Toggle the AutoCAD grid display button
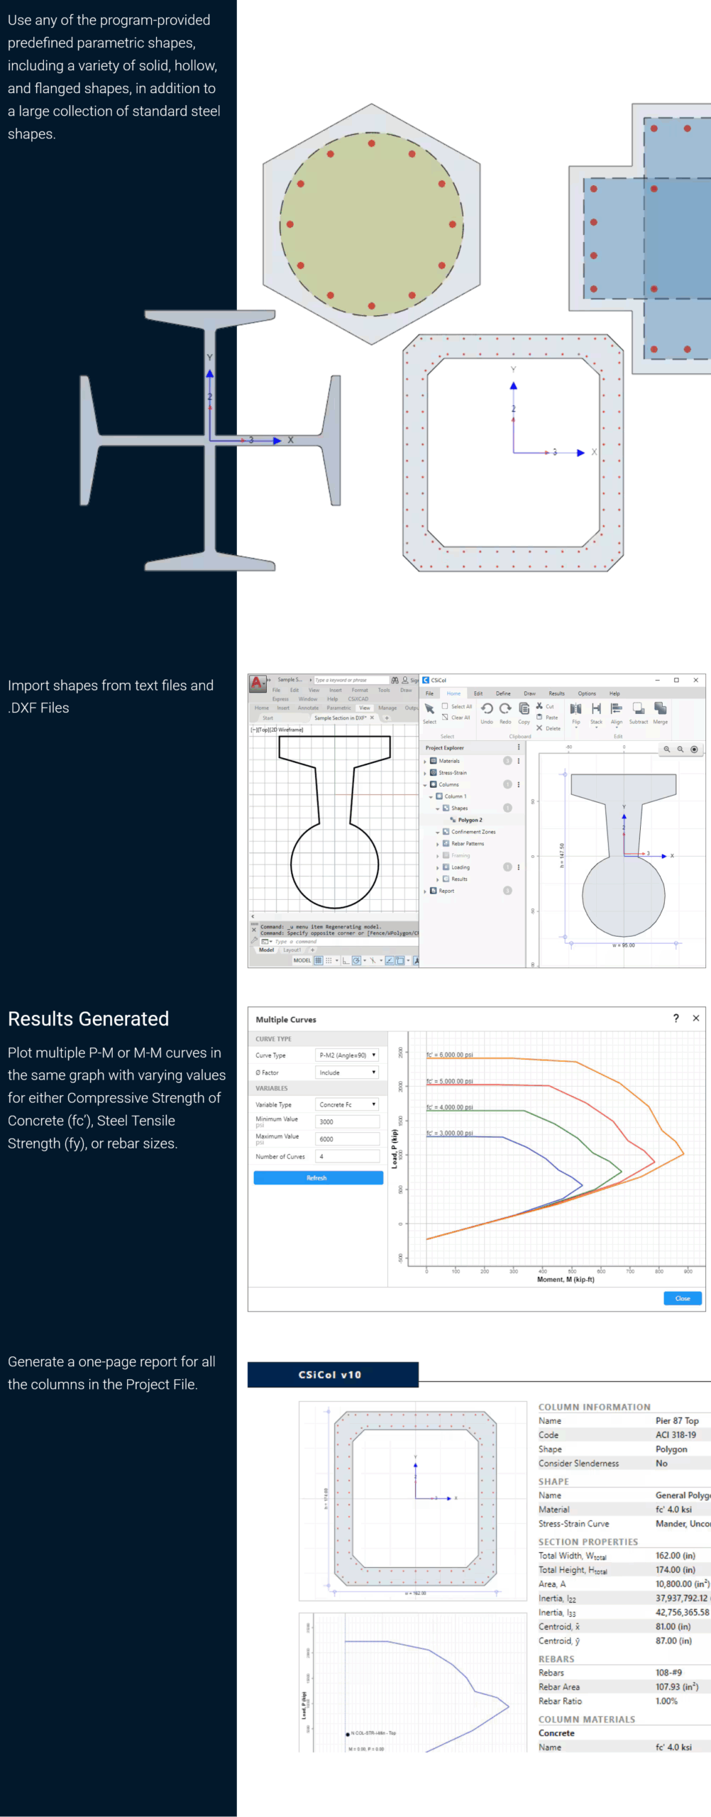The image size is (711, 1817). pyautogui.click(x=319, y=960)
